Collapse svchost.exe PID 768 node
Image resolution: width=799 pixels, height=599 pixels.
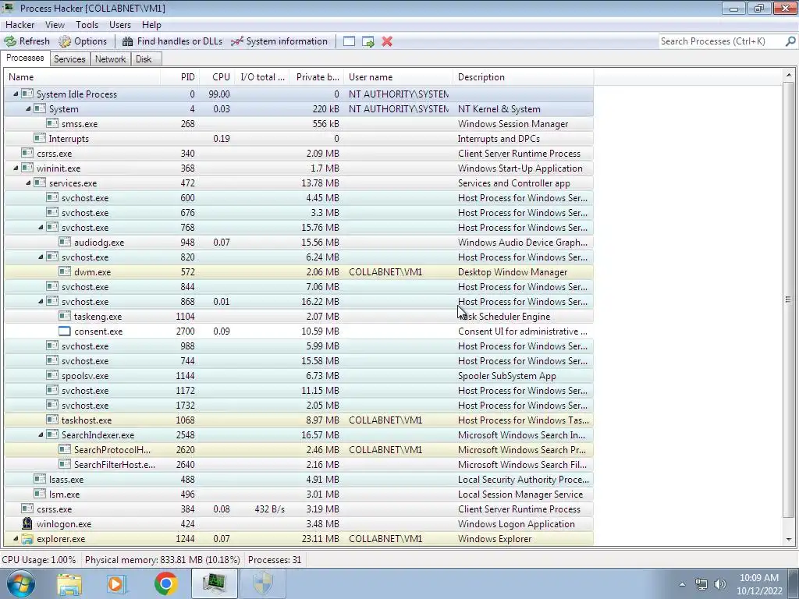click(x=41, y=228)
